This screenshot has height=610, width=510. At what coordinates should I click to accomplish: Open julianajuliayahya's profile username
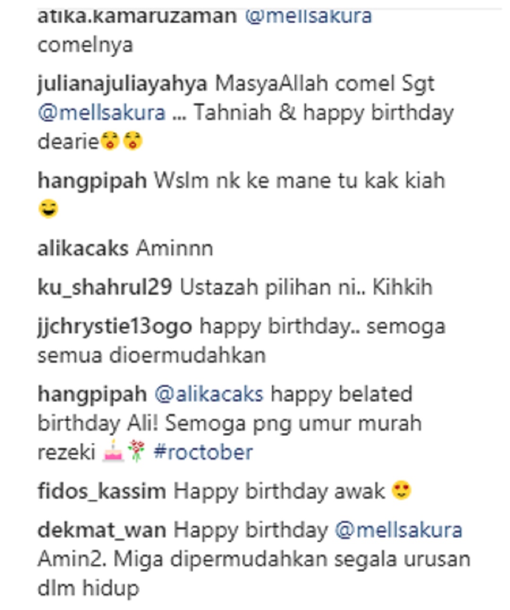122,85
